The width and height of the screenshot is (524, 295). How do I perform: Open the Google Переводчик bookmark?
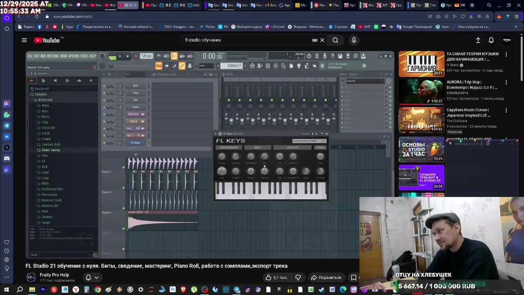click(x=414, y=27)
